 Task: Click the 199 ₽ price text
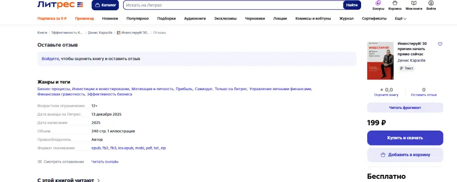(377, 123)
